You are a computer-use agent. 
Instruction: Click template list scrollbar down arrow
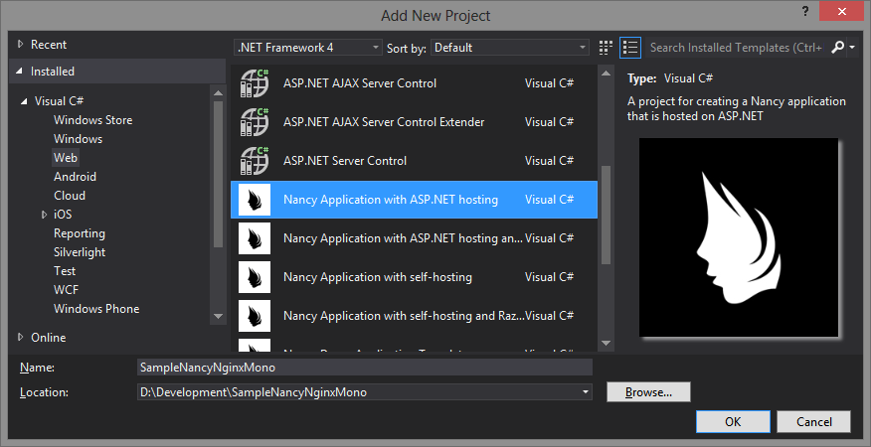(x=606, y=343)
